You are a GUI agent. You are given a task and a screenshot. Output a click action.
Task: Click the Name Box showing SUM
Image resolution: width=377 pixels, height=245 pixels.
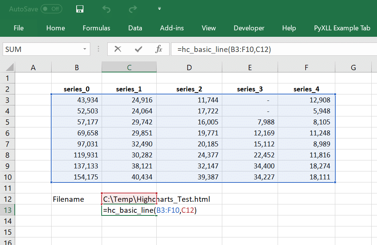(43, 49)
